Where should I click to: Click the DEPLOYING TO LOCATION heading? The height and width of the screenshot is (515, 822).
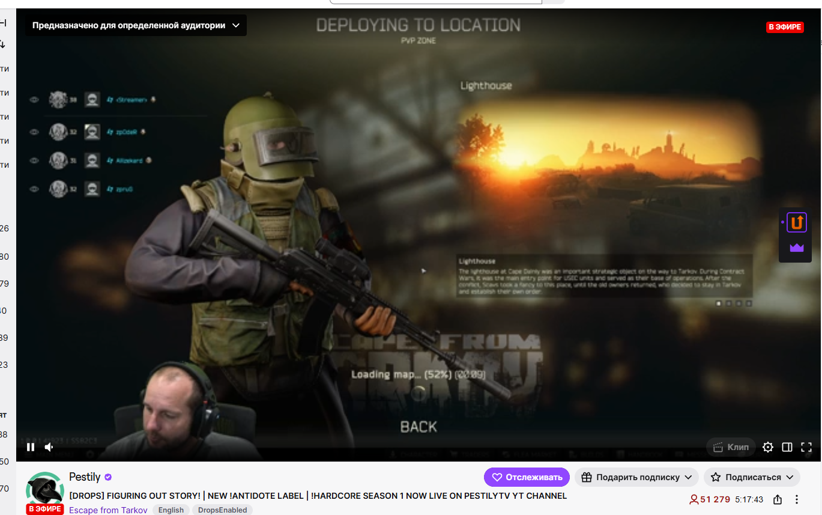(x=419, y=25)
